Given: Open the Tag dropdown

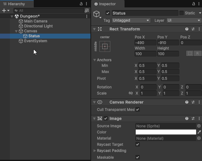Looking at the screenshot, I should click(x=131, y=20).
